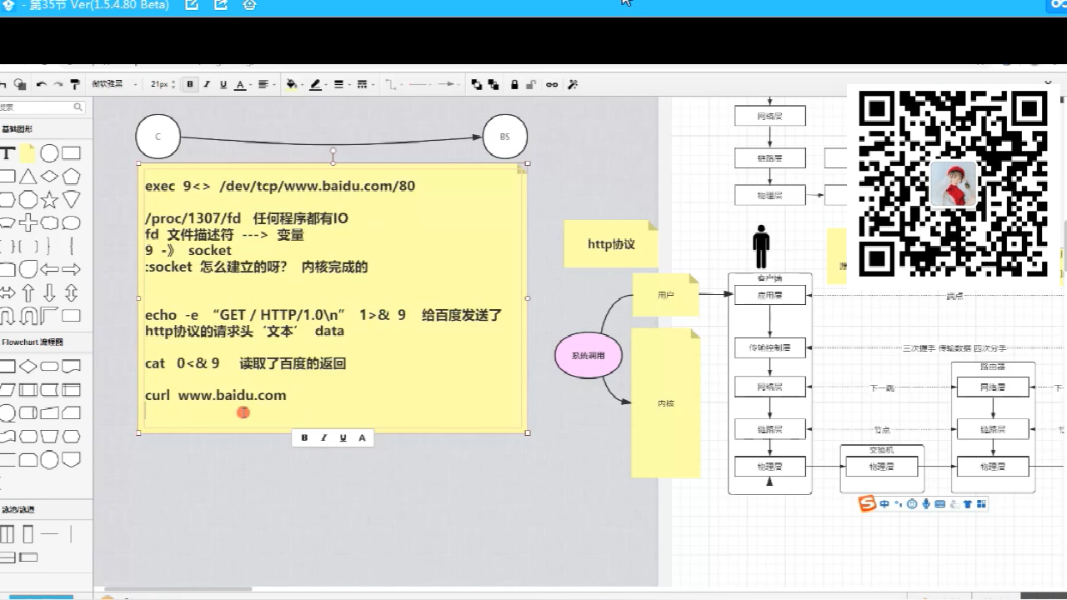The width and height of the screenshot is (1067, 600).
Task: Choose the flowchart document shape
Action: (72, 367)
